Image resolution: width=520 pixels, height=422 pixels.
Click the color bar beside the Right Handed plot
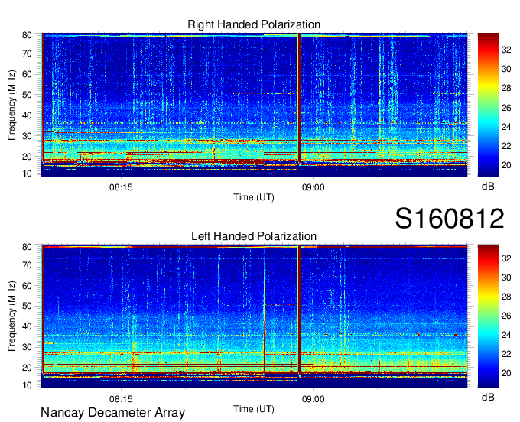488,105
